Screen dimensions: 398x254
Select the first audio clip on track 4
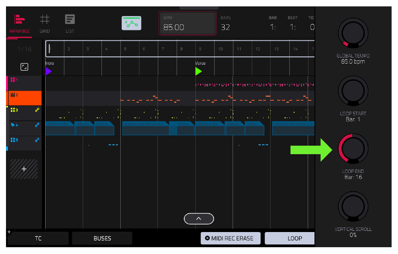pyautogui.click(x=60, y=128)
